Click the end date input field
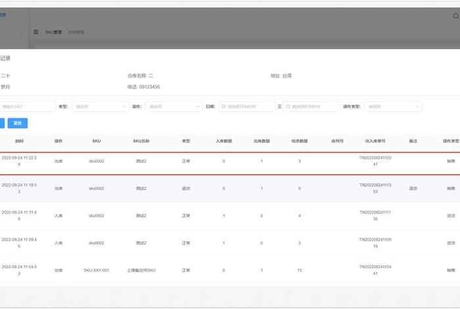460x309 pixels. point(313,107)
